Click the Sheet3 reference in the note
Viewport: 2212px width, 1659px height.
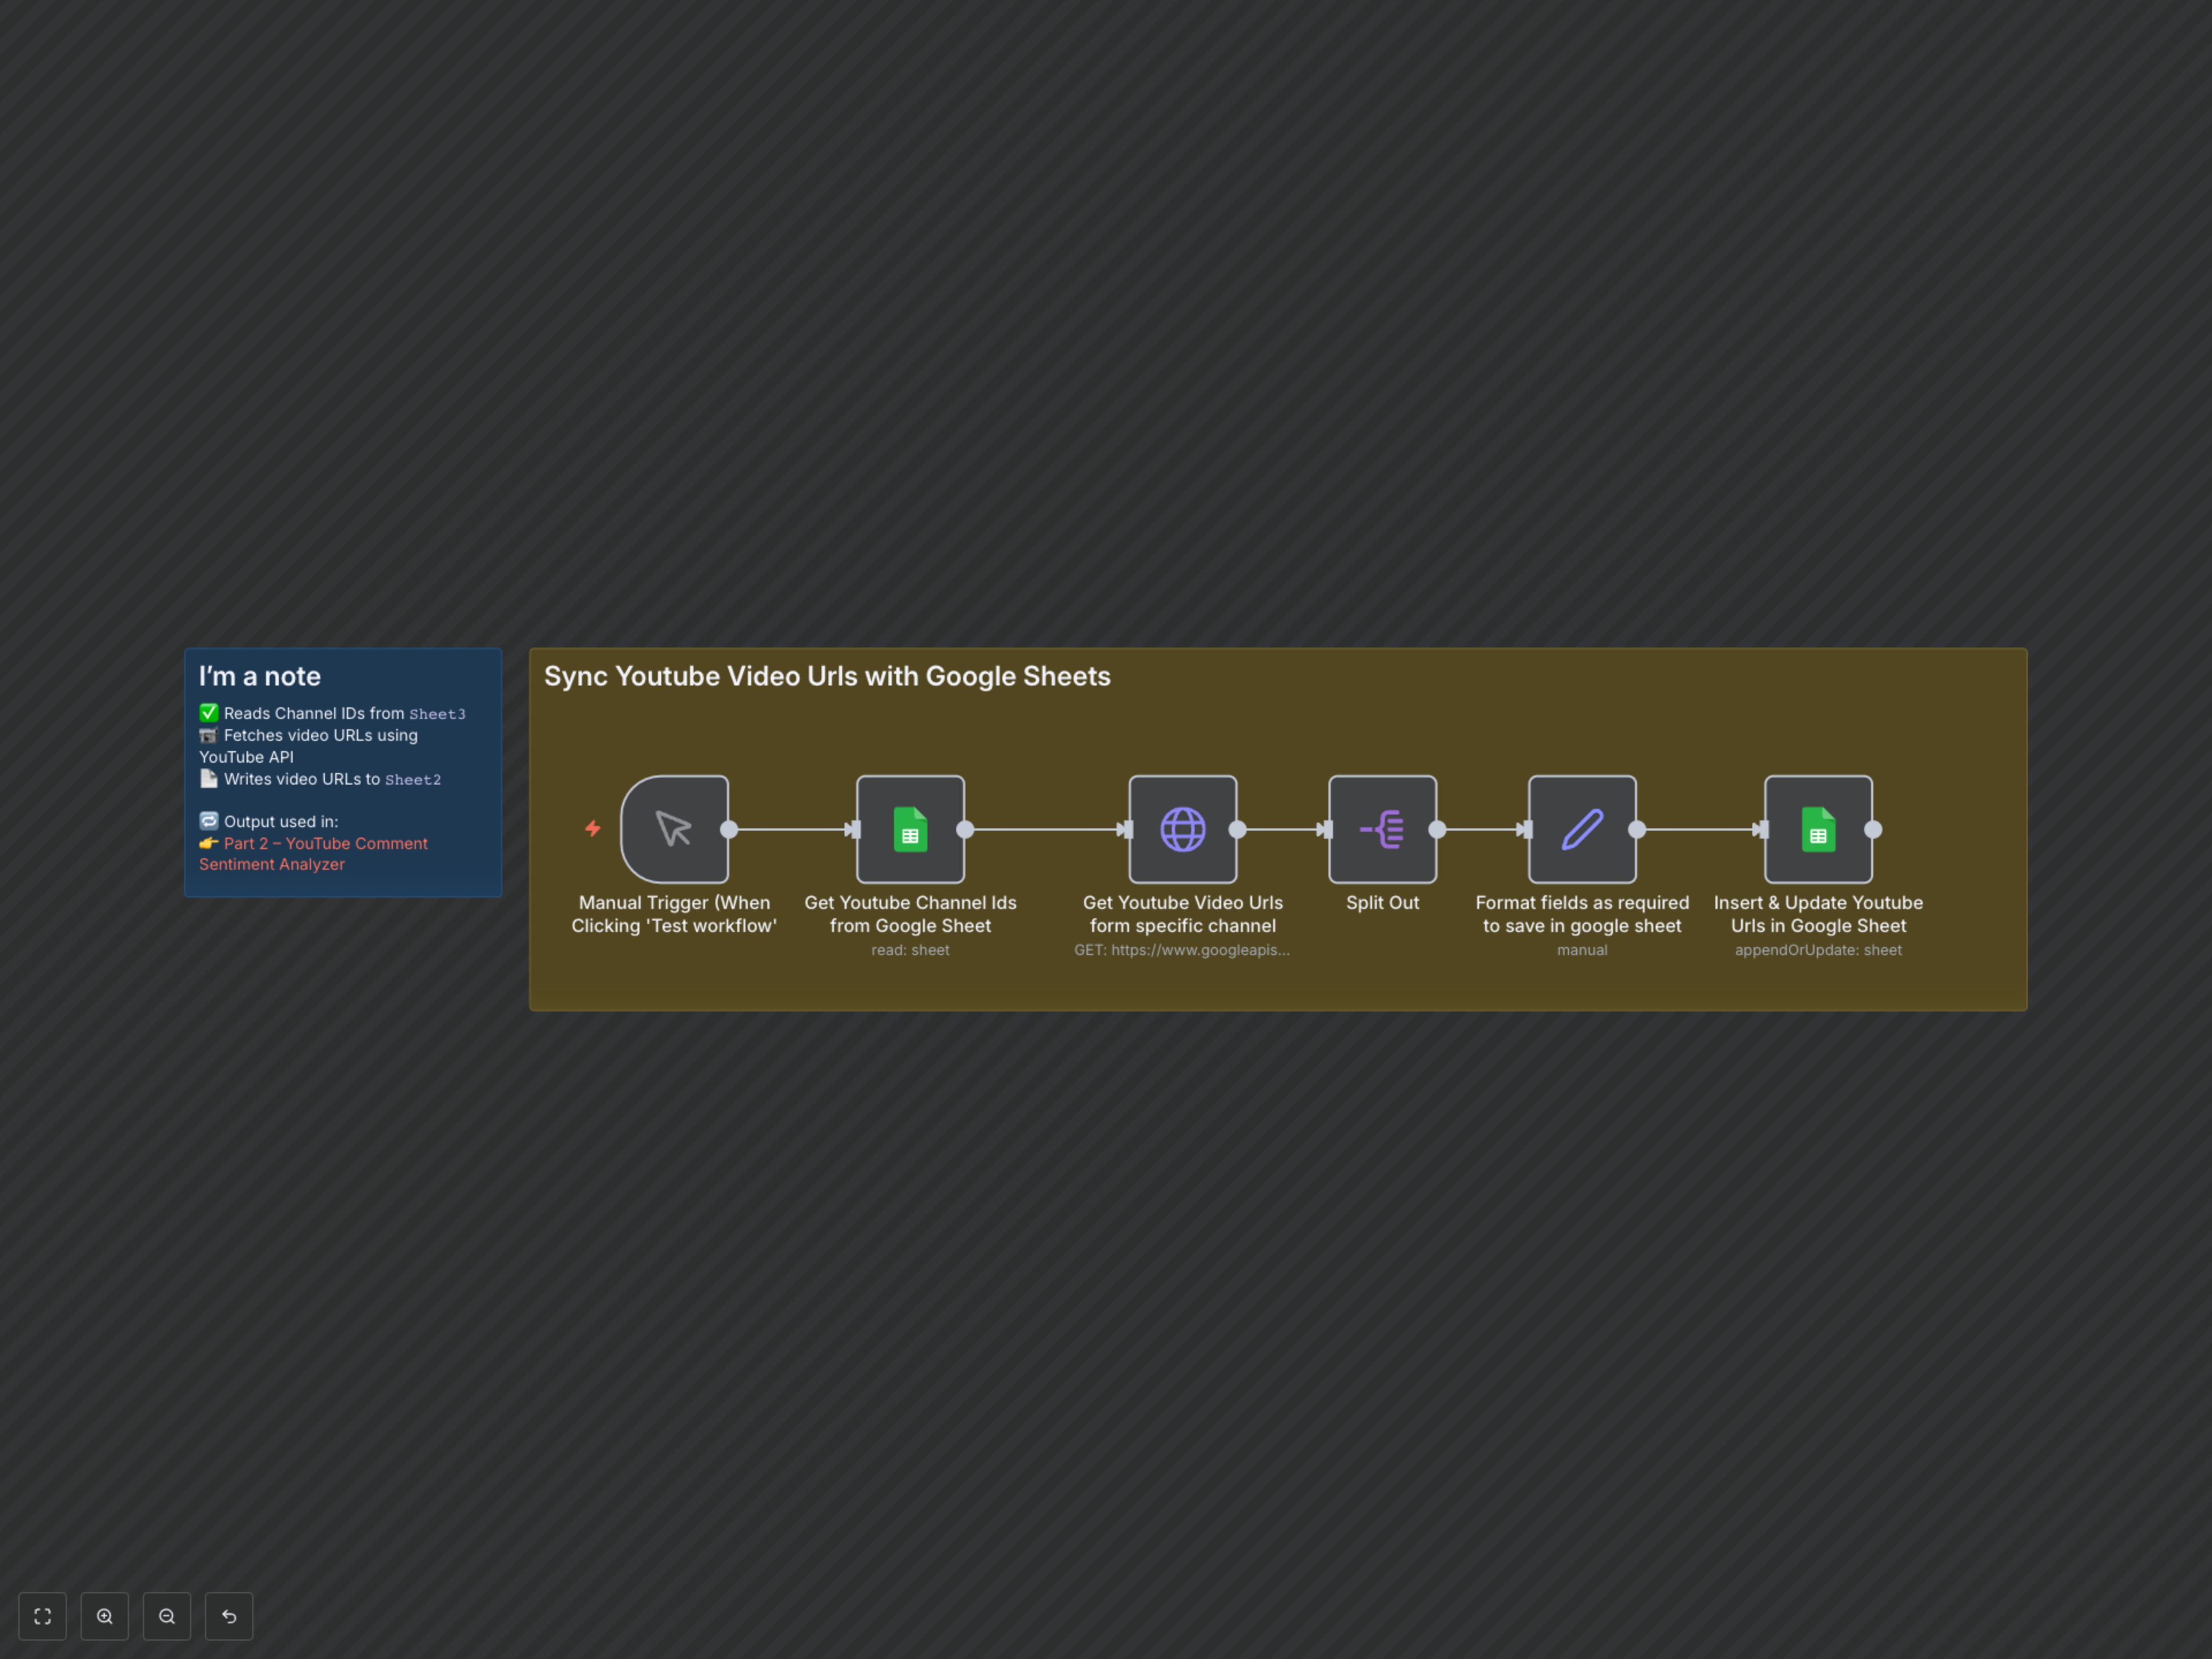coord(437,714)
